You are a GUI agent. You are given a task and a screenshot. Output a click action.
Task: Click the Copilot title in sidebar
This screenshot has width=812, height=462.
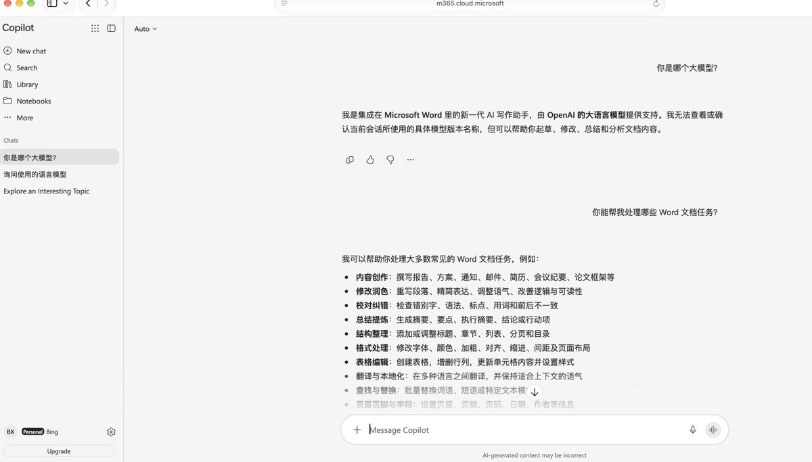18,28
